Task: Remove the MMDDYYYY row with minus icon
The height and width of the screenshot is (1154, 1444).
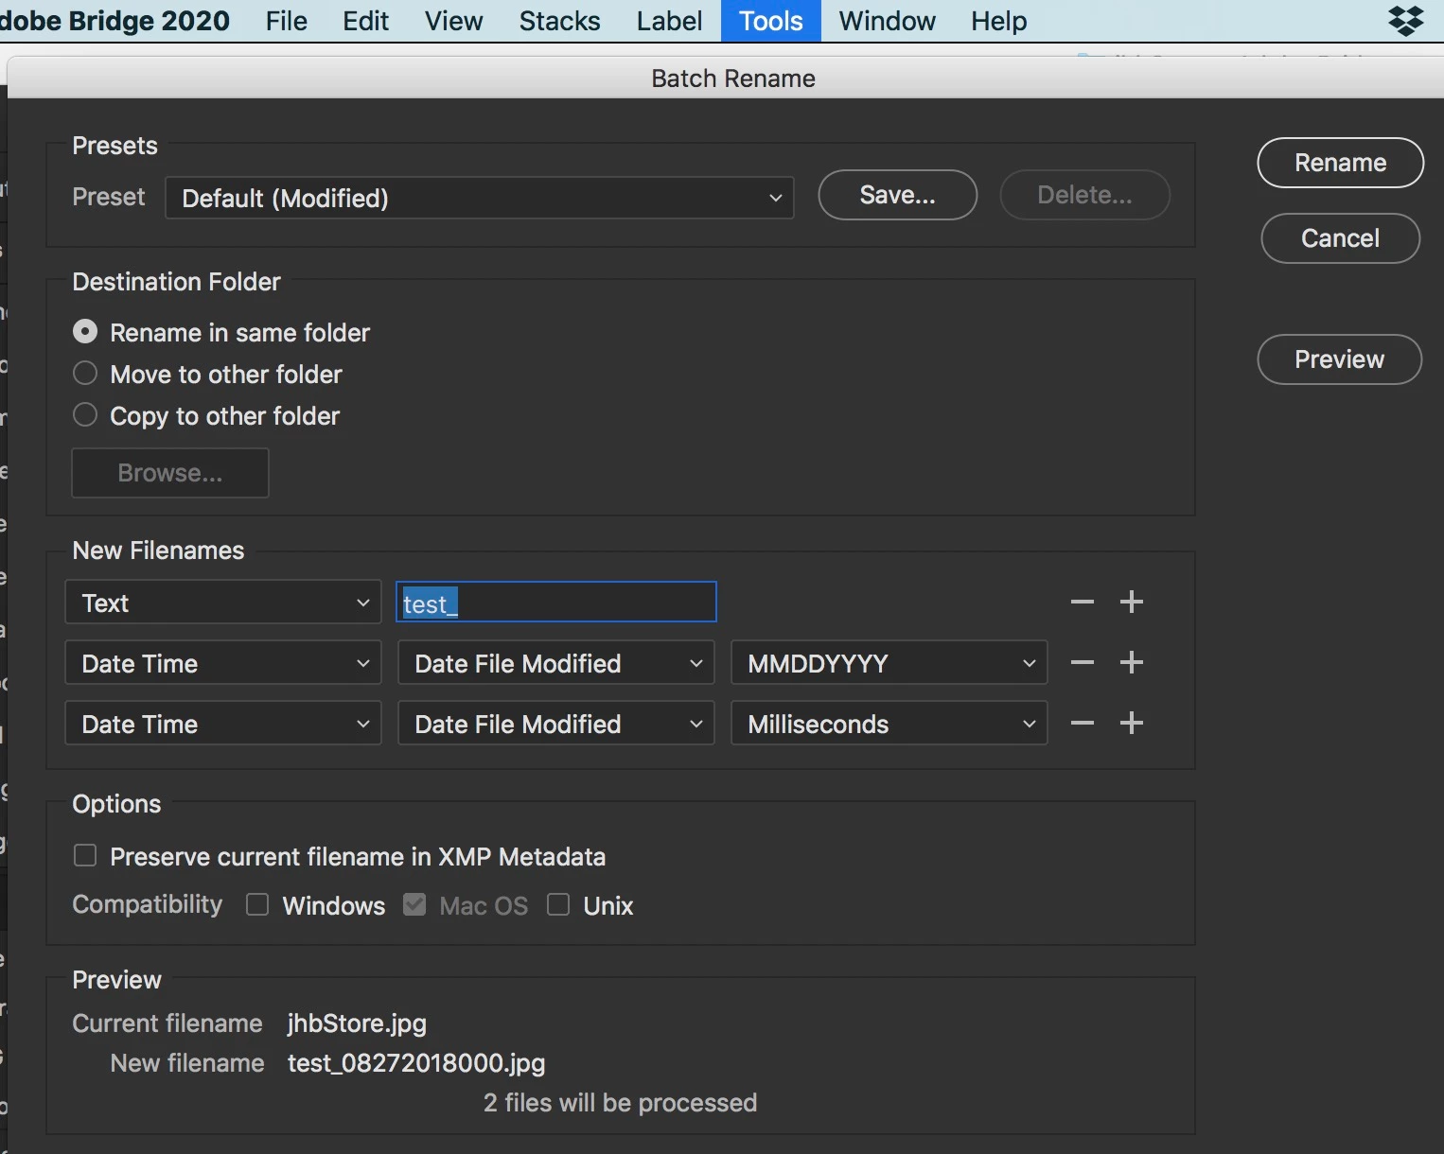Action: pos(1082,662)
